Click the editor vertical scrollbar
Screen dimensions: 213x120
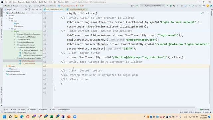(210, 84)
